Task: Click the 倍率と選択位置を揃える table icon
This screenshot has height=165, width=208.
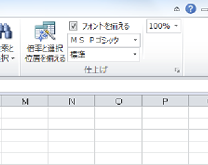Action: pos(45,31)
